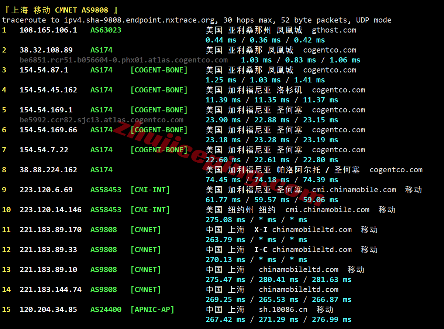Select IP address 223.120.14.146
Screen dimensions: 444x329
click(x=51, y=210)
